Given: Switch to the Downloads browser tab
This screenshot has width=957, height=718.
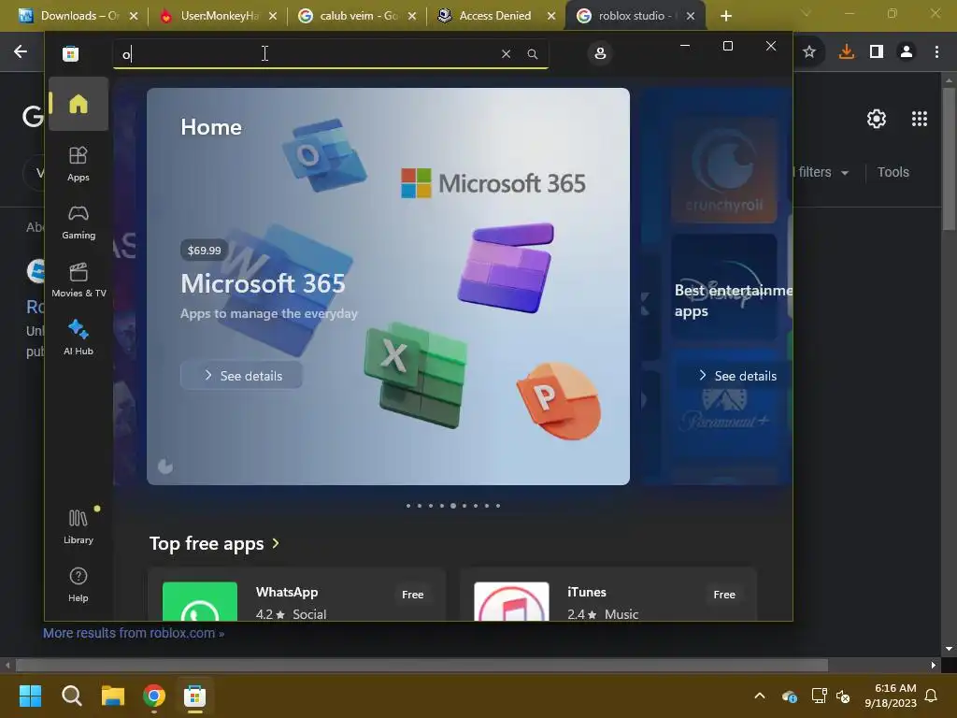Looking at the screenshot, I should click(x=79, y=16).
